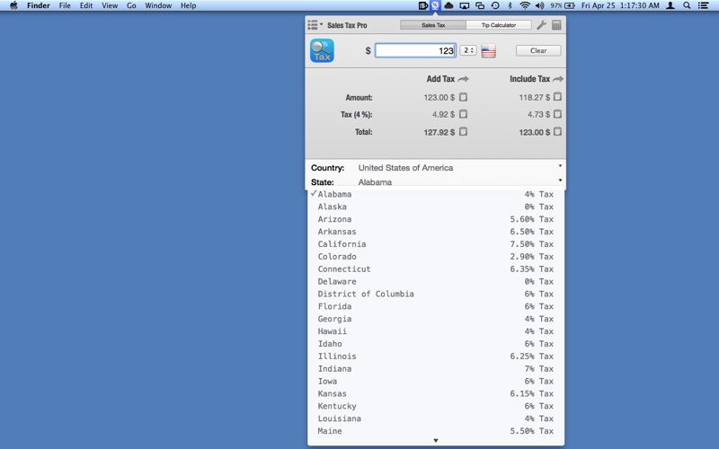This screenshot has height=449, width=719.
Task: Open the State dropdown showing Alabama
Action: [560, 181]
